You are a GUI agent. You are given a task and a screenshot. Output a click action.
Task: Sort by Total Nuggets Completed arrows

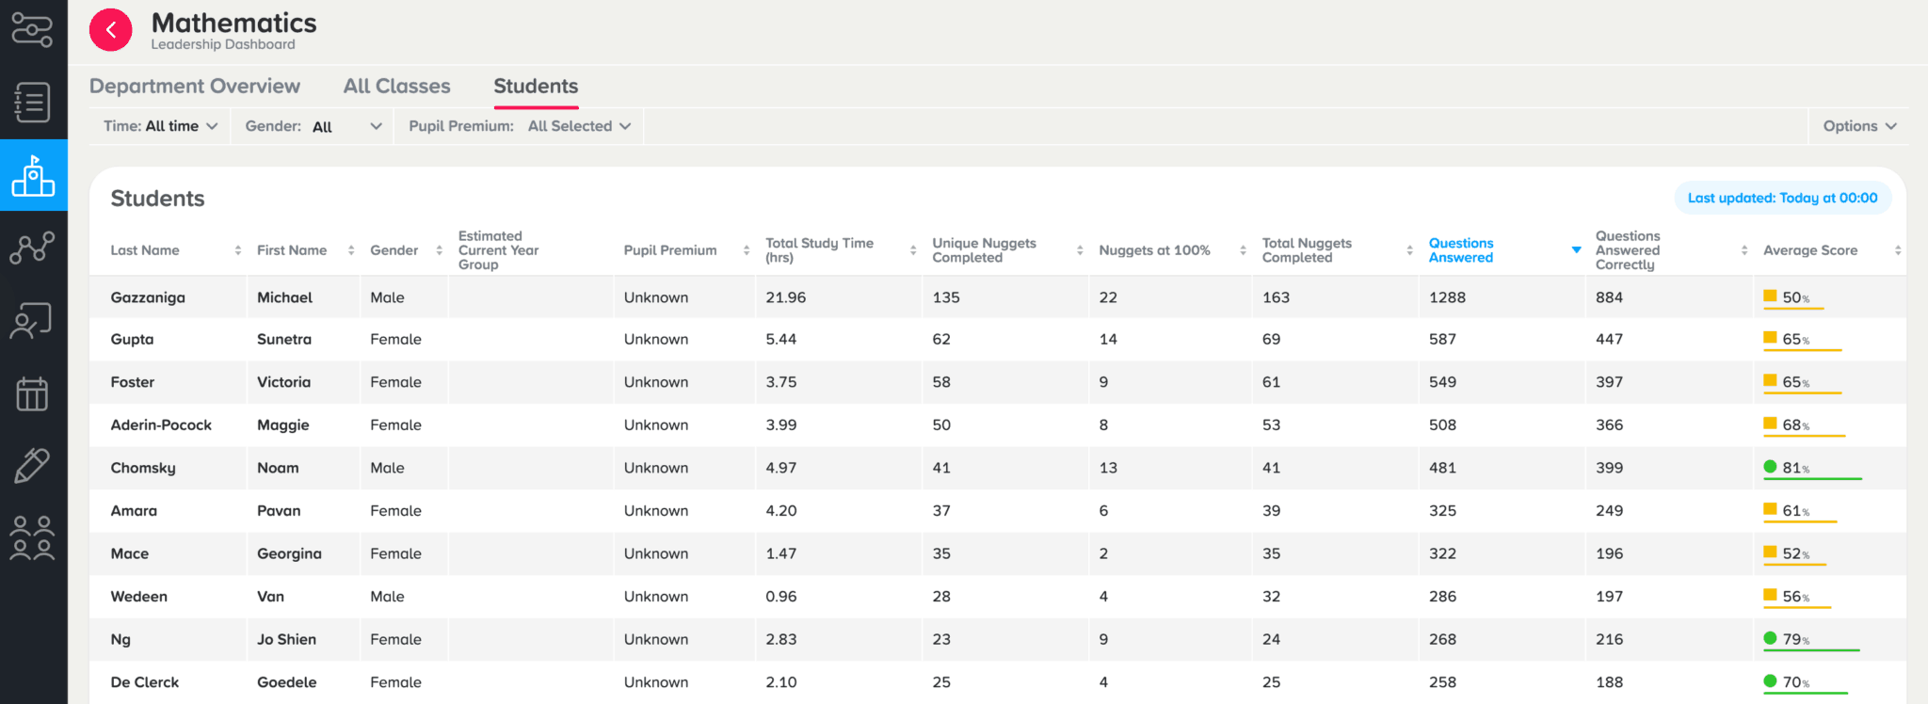[1409, 250]
